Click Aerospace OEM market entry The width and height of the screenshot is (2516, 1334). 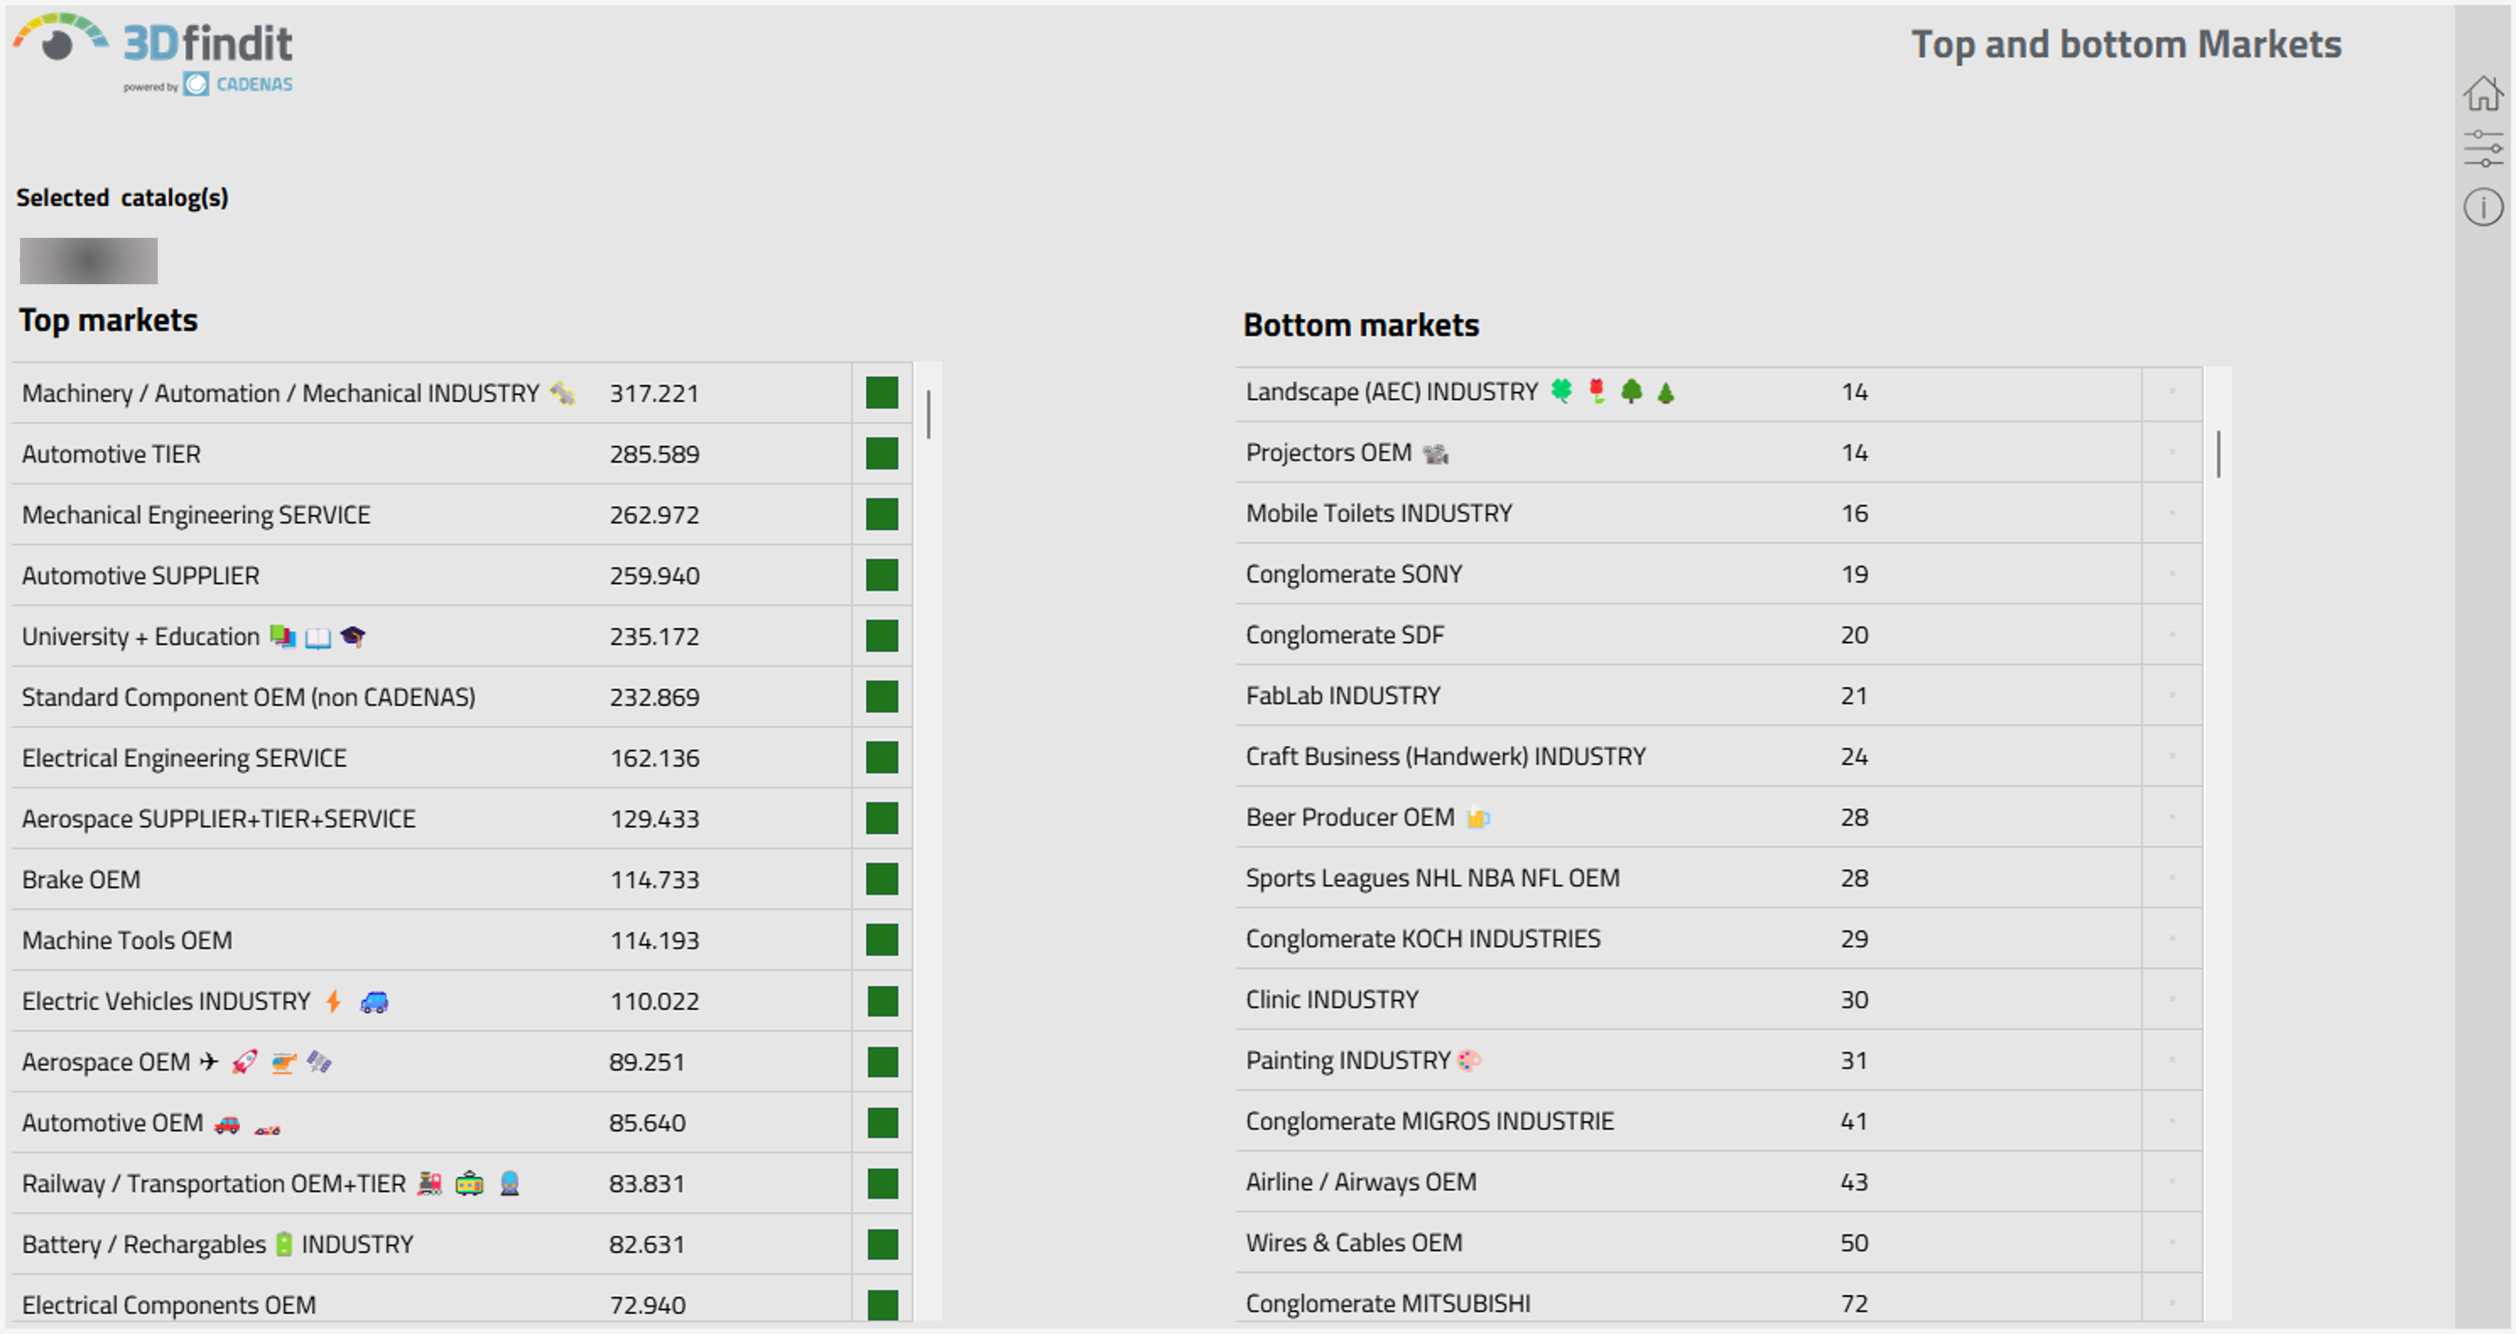[105, 1061]
